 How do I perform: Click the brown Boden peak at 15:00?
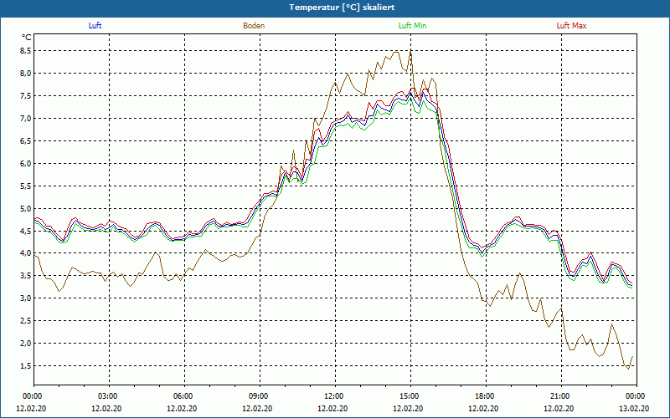coord(410,52)
